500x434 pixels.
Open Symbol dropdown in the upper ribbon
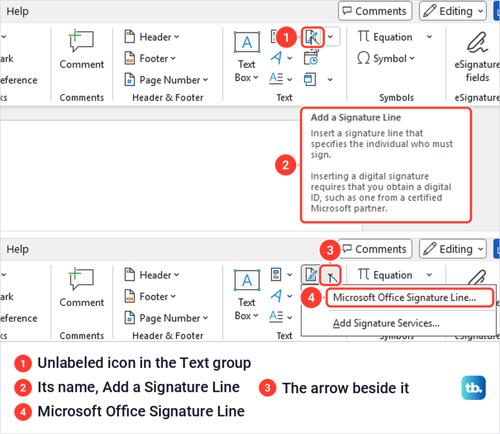[x=386, y=58]
